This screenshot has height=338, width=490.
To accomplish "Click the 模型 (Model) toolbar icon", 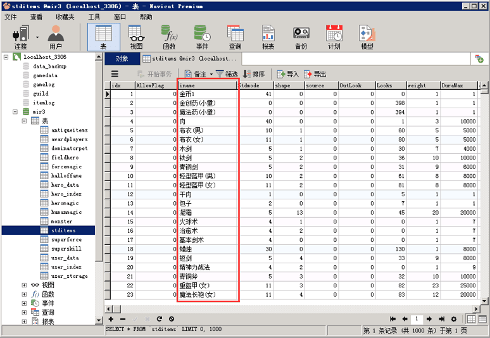I will click(367, 37).
